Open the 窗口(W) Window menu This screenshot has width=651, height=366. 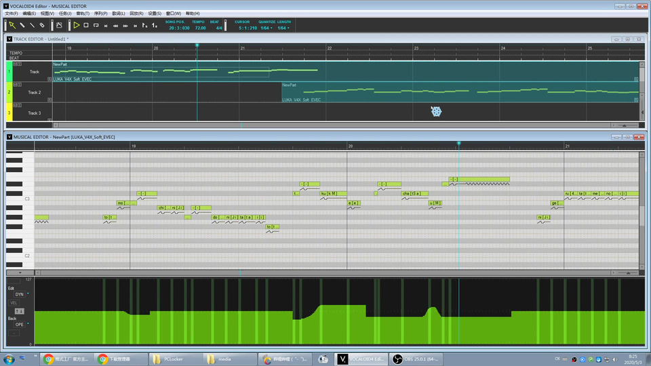(x=174, y=14)
